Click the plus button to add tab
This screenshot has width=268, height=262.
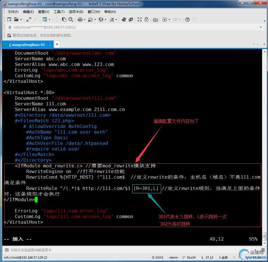click(57, 44)
